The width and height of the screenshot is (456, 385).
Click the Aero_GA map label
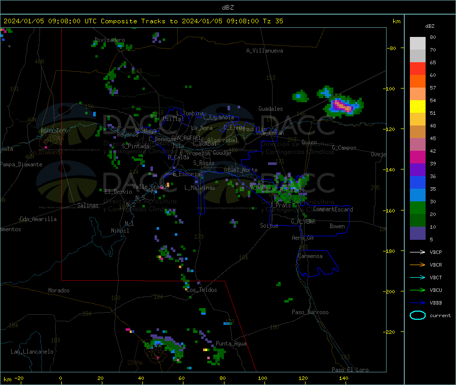pyautogui.click(x=302, y=238)
